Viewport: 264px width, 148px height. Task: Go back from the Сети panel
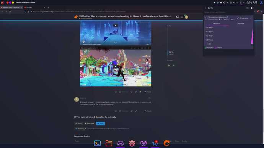(205, 8)
